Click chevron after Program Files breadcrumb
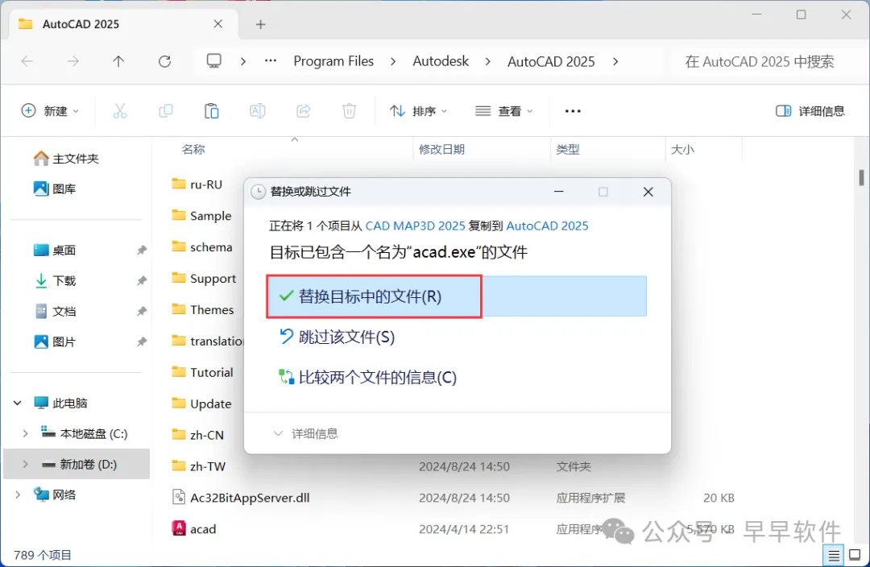Viewport: 870px width, 567px height. 393,61
